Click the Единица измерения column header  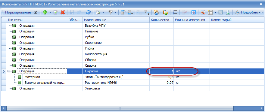click(x=192, y=20)
